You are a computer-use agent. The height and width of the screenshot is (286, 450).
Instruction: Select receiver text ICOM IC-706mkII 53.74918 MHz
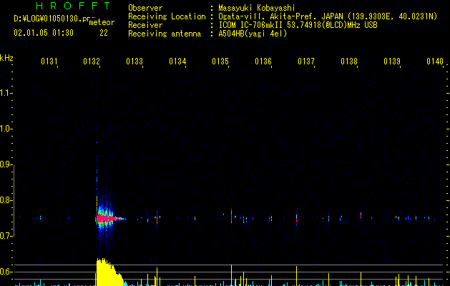[x=298, y=25]
